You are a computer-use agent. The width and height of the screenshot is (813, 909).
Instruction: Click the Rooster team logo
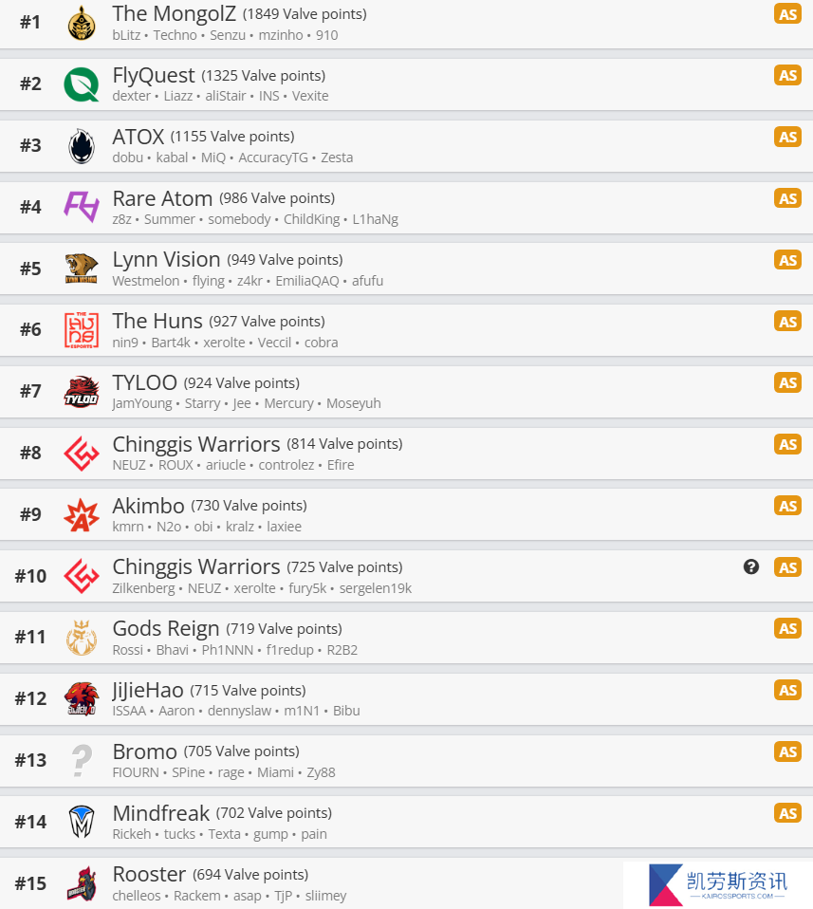[x=82, y=883]
